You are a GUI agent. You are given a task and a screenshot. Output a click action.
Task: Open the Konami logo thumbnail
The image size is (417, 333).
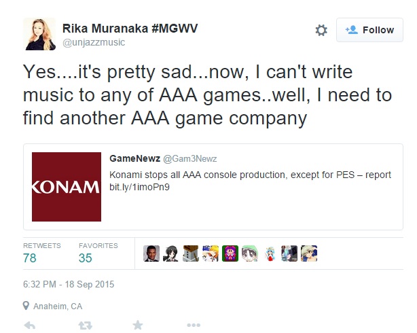click(x=67, y=187)
